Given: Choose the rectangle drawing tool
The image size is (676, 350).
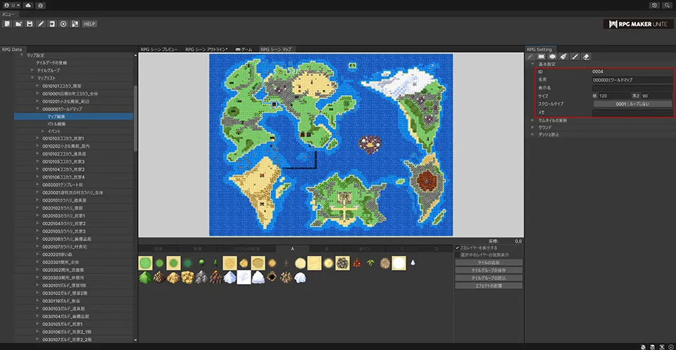Looking at the screenshot, I should pos(542,57).
